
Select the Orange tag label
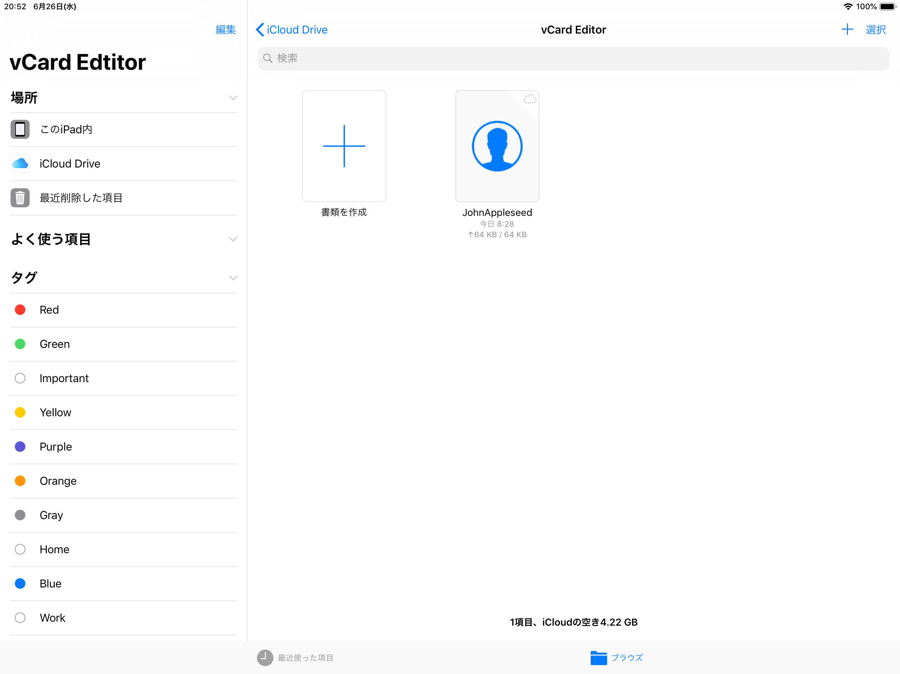pyautogui.click(x=58, y=481)
